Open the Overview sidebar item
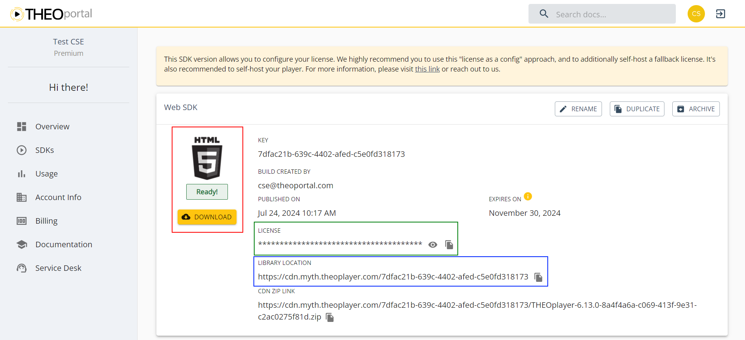The height and width of the screenshot is (340, 745). (52, 127)
